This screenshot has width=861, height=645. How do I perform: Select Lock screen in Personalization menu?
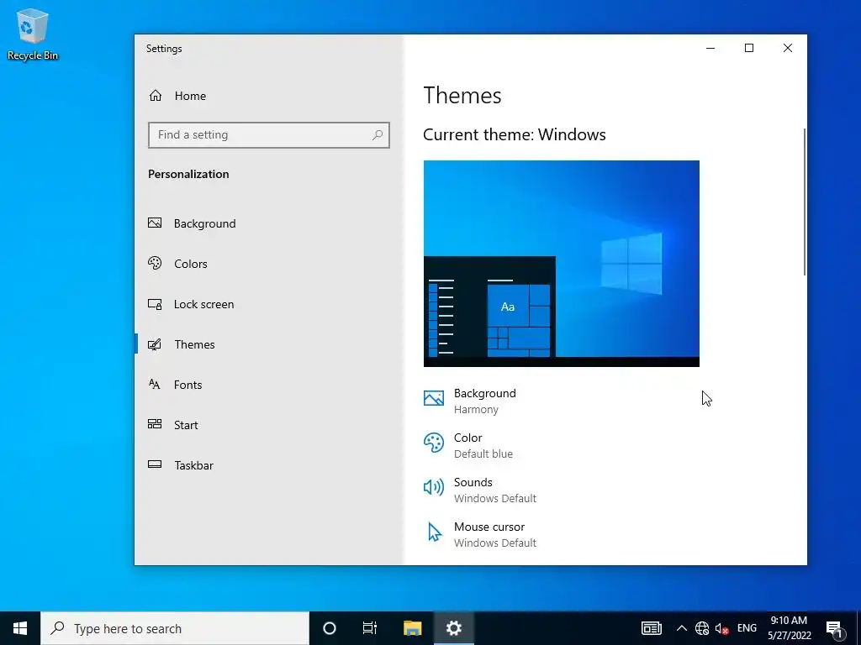tap(268, 304)
